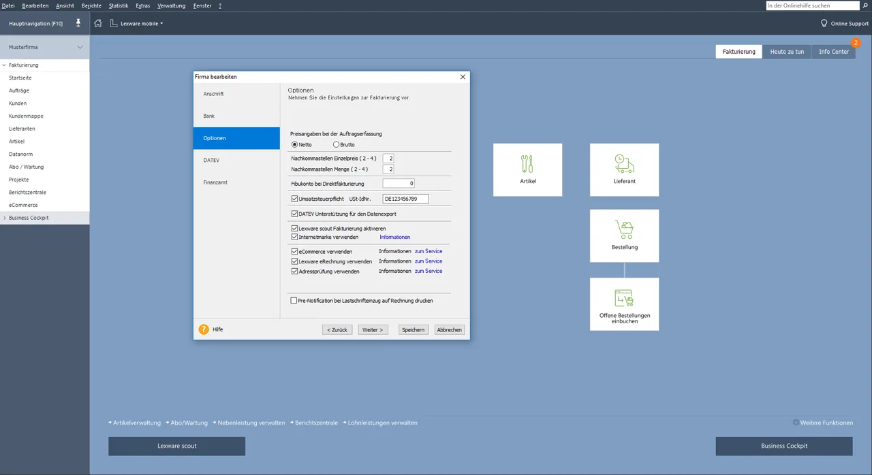The image size is (872, 475).
Task: Expand the Business Cockpit navigation section
Action: [x=4, y=218]
